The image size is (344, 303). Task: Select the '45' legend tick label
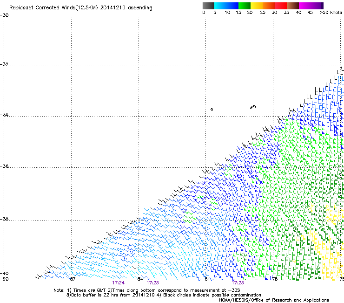click(310, 13)
